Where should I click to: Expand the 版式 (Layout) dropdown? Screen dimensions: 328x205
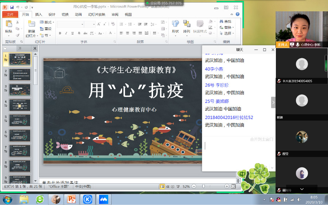[x=47, y=22]
